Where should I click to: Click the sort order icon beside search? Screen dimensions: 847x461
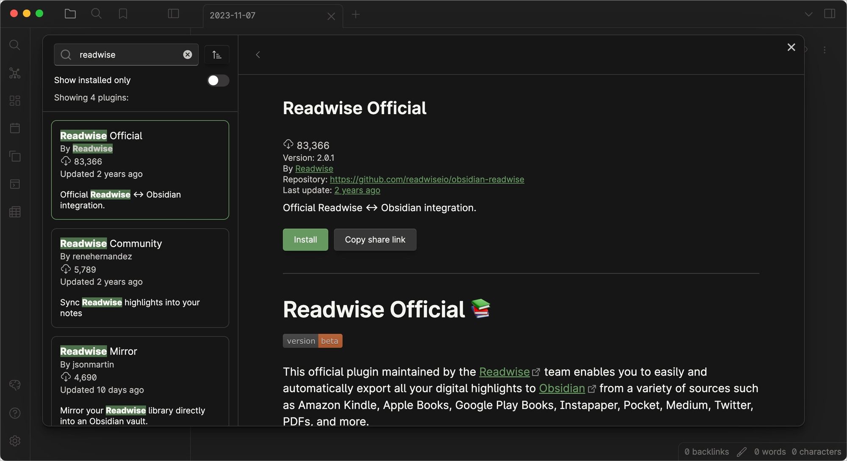(217, 55)
